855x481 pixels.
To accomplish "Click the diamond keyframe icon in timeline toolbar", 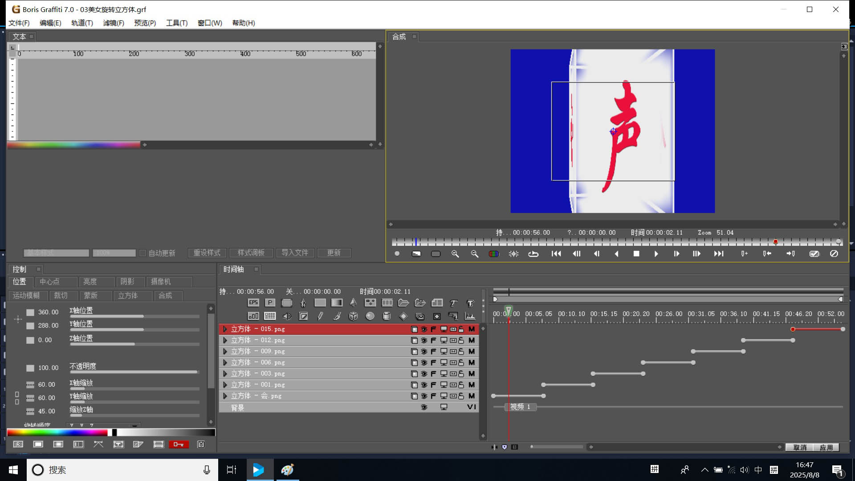I will tap(403, 316).
